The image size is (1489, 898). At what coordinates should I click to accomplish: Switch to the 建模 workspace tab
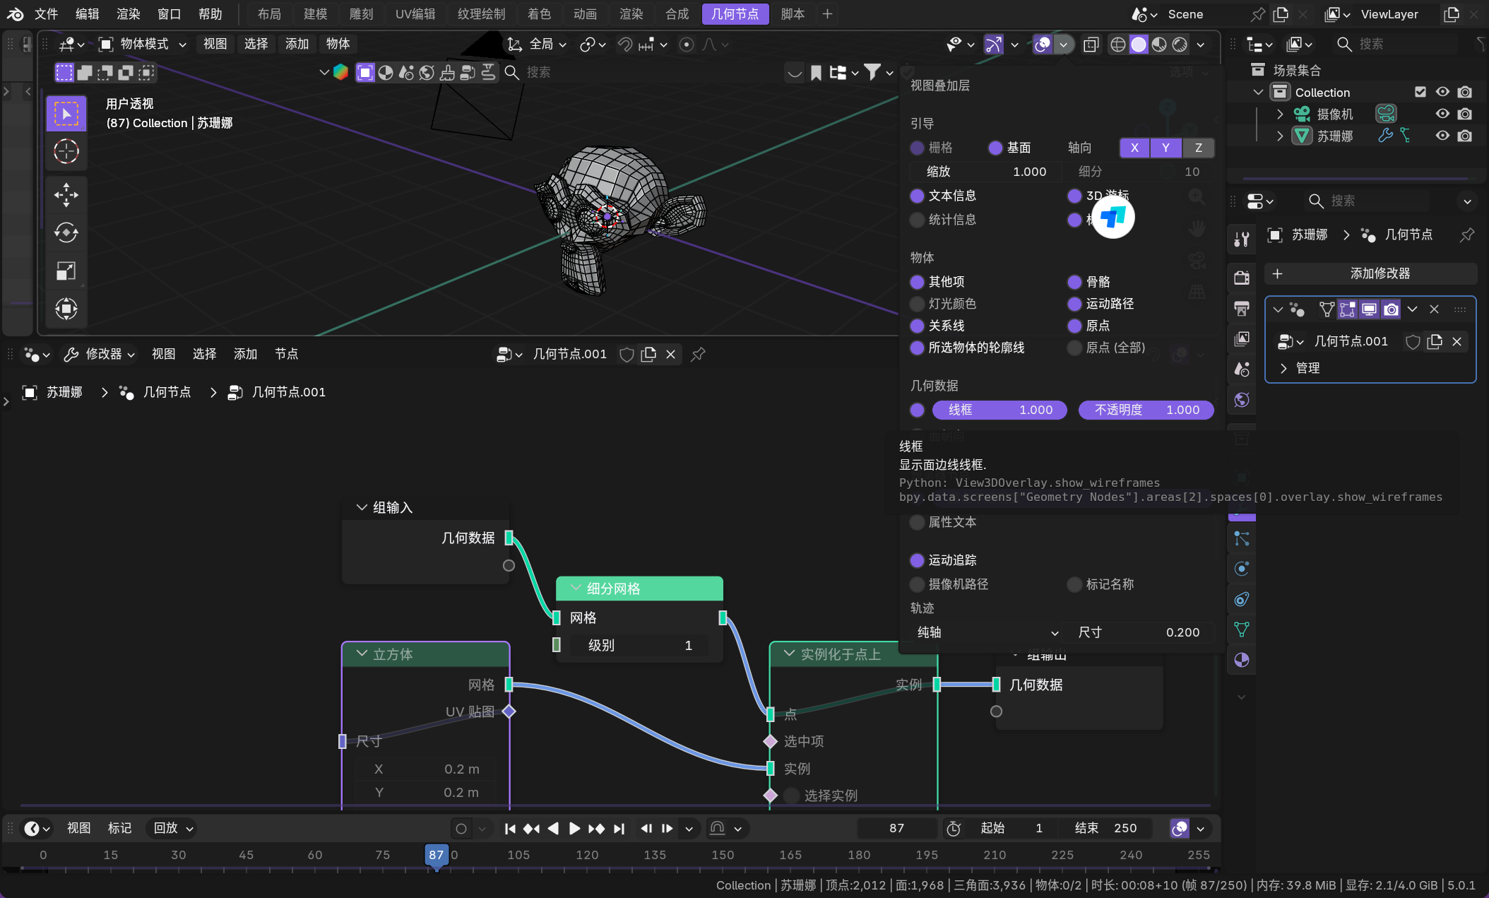pos(315,14)
